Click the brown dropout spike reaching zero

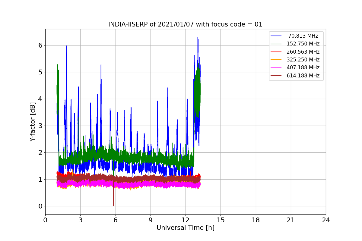(113, 194)
